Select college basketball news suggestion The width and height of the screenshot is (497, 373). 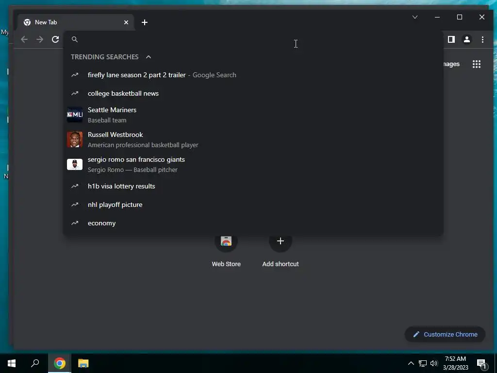253,94
